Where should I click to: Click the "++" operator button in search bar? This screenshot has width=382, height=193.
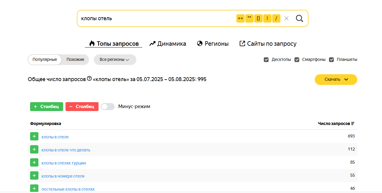tap(241, 18)
